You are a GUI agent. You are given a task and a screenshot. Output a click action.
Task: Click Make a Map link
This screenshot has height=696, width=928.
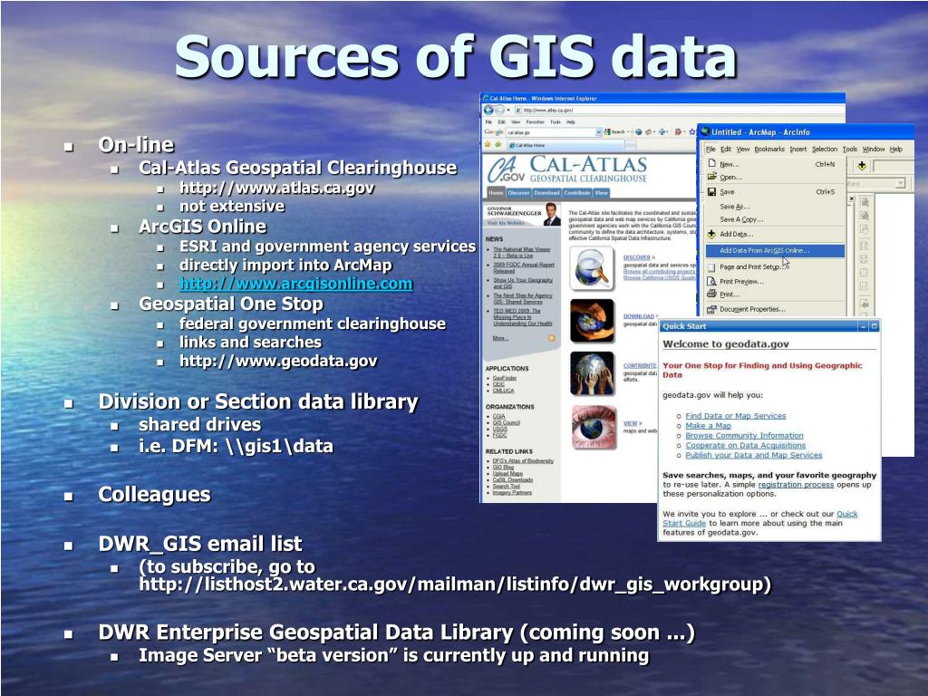(709, 426)
